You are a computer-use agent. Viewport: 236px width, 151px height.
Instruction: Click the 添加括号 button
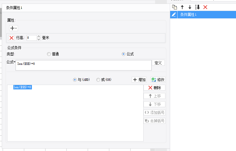tap(154, 113)
